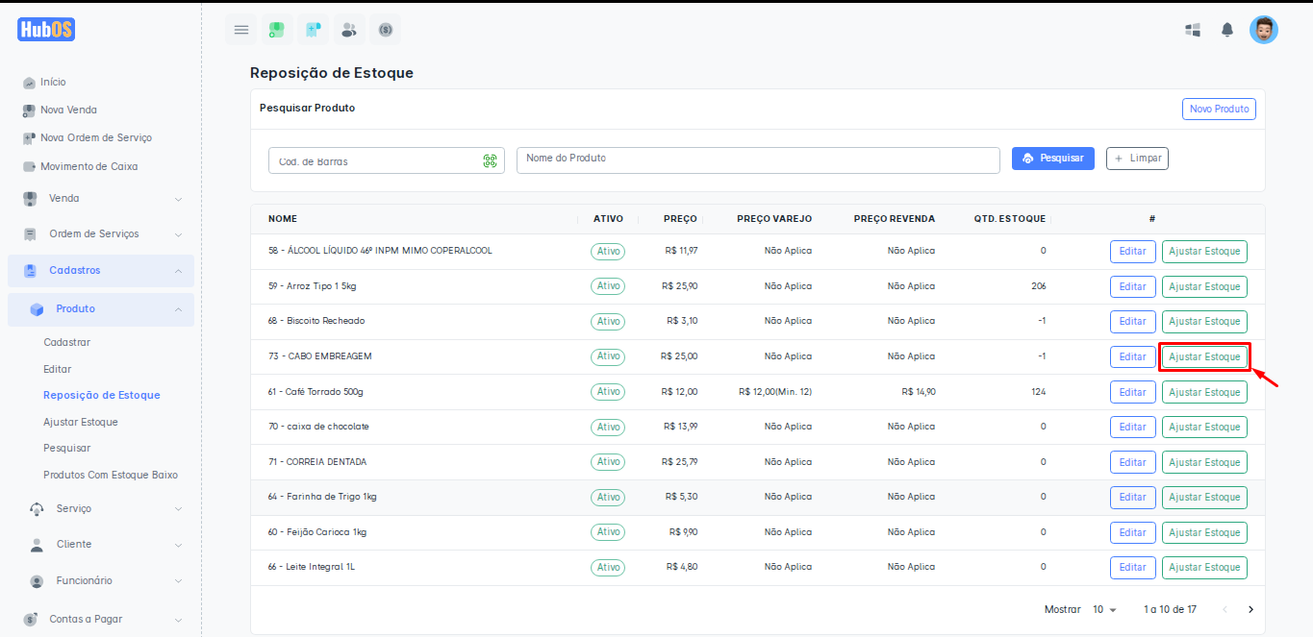Click the barcode scan icon in field
This screenshot has width=1313, height=637.
pos(490,161)
